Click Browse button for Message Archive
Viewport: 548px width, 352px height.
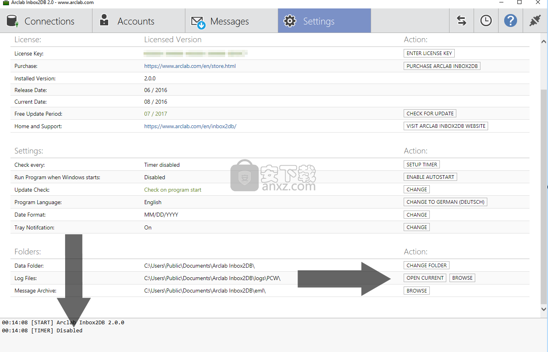417,291
